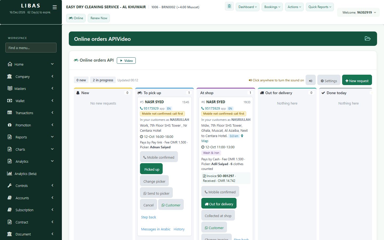
Task: Open the Dashboard dropdown menu
Action: pos(247,7)
